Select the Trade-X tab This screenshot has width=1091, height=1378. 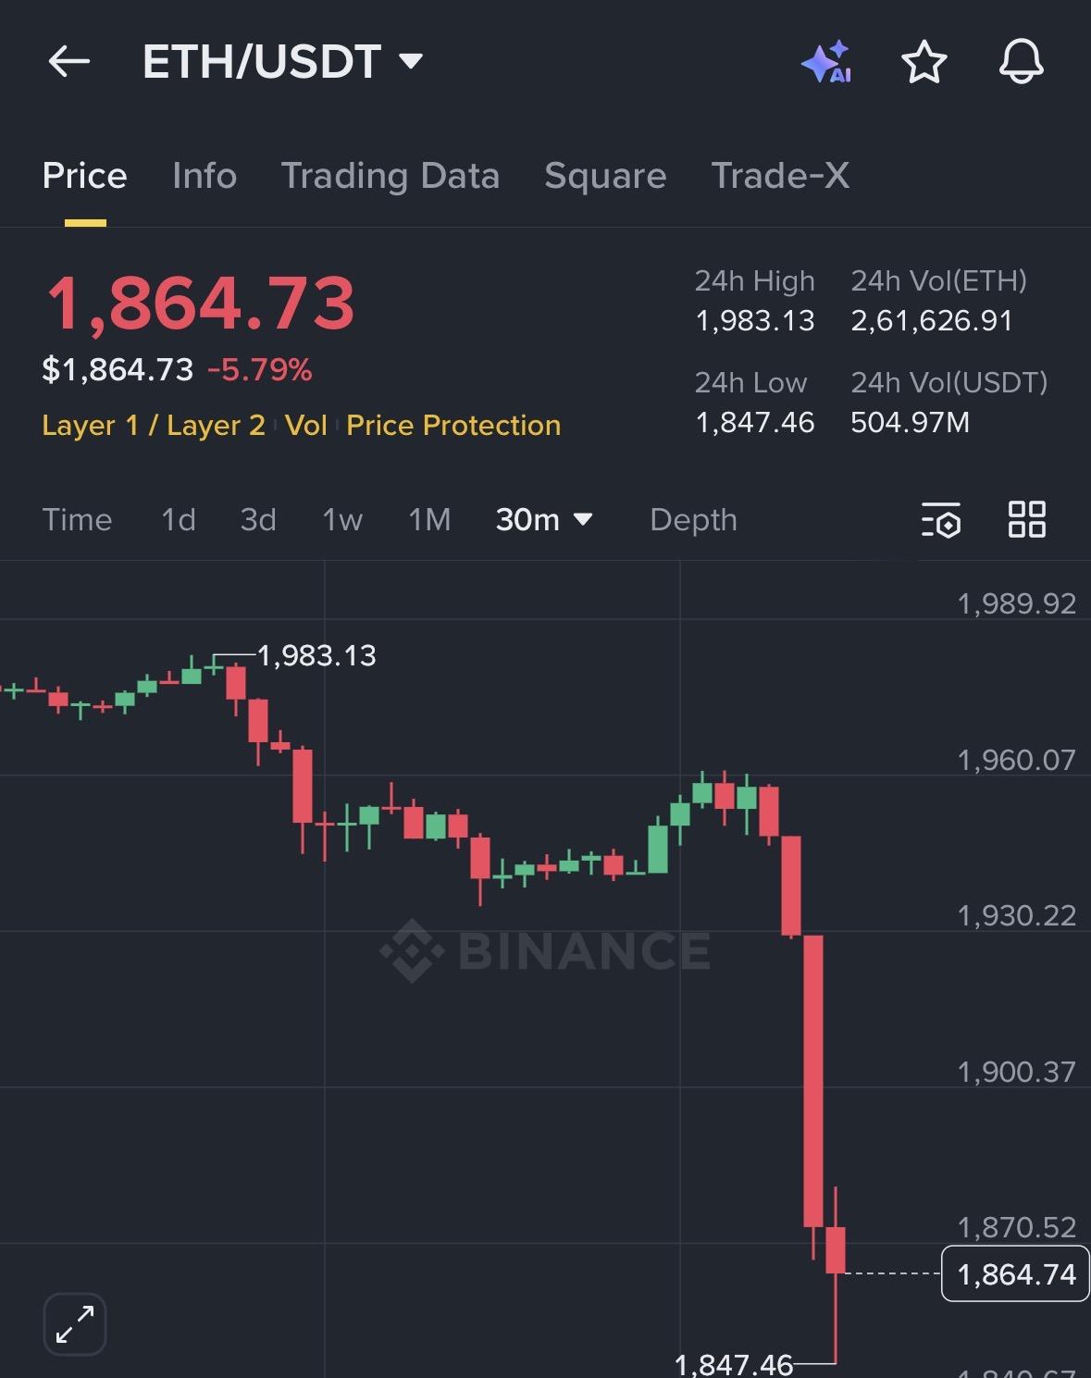pyautogui.click(x=780, y=176)
